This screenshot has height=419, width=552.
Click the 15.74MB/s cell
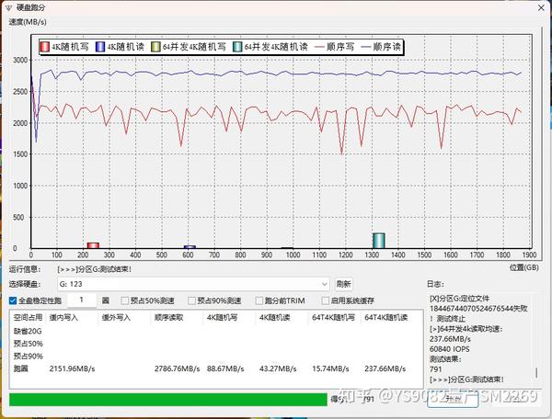pyautogui.click(x=330, y=368)
